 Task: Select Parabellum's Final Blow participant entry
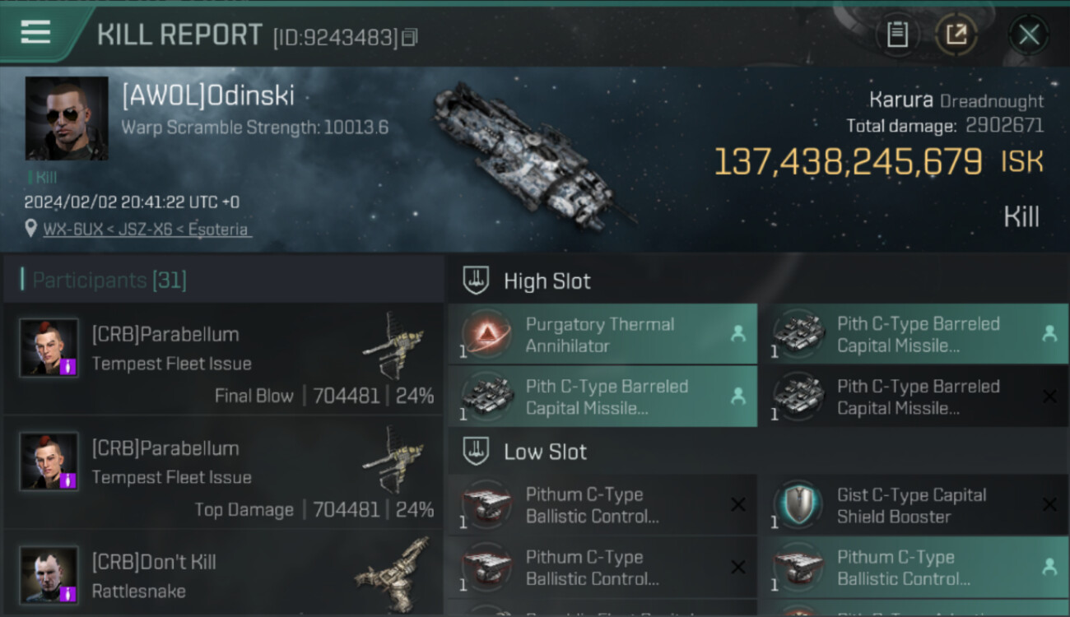coord(224,360)
